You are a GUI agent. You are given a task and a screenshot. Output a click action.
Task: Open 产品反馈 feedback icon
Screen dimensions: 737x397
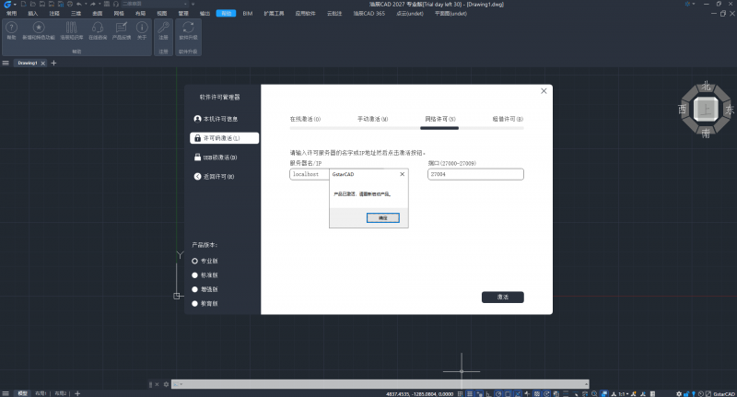122,30
